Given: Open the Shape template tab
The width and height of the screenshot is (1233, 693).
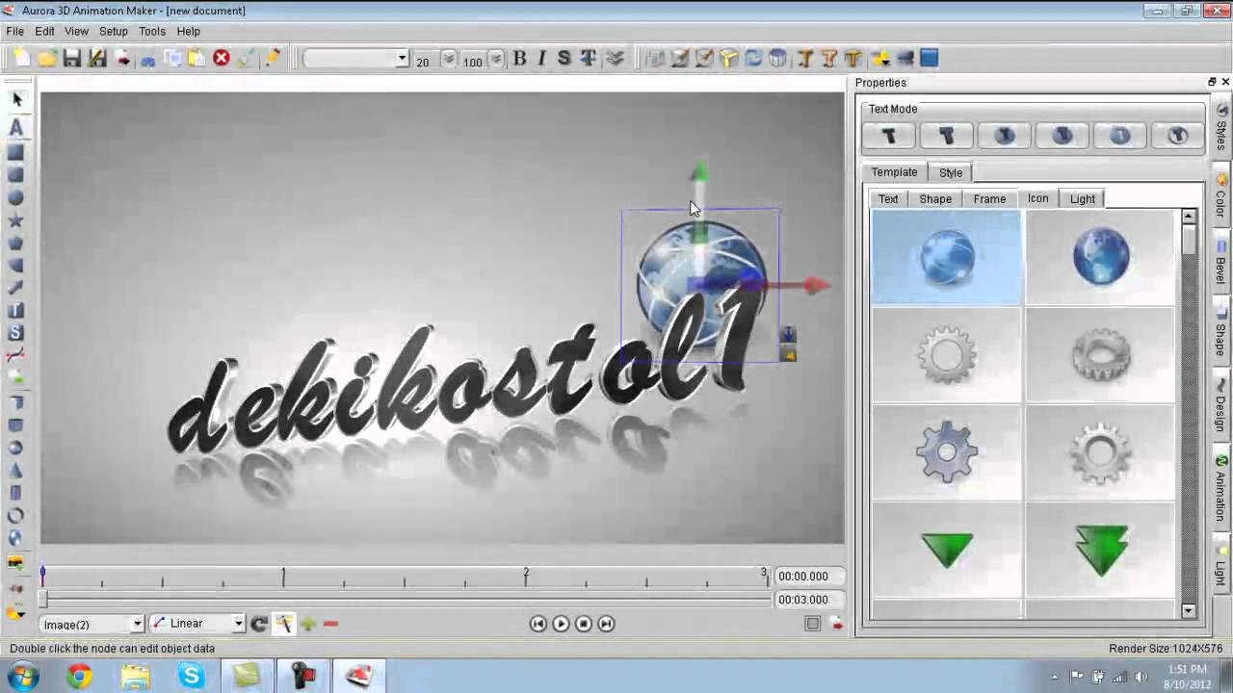Looking at the screenshot, I should point(935,199).
